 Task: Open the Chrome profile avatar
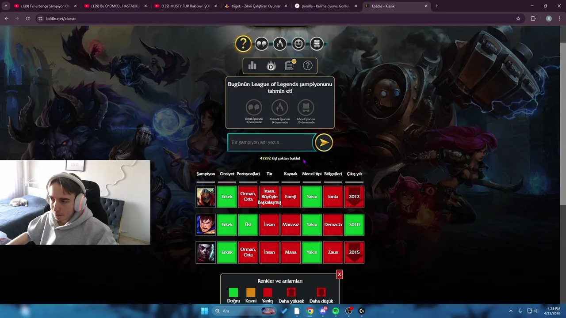tap(549, 19)
